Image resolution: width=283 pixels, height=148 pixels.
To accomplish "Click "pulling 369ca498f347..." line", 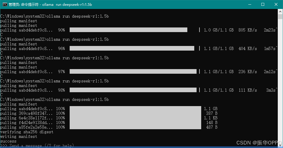I will 27,113.
